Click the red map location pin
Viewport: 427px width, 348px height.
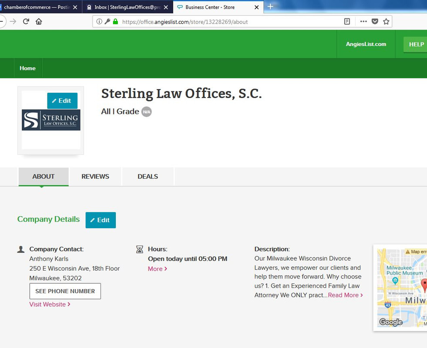424,285
